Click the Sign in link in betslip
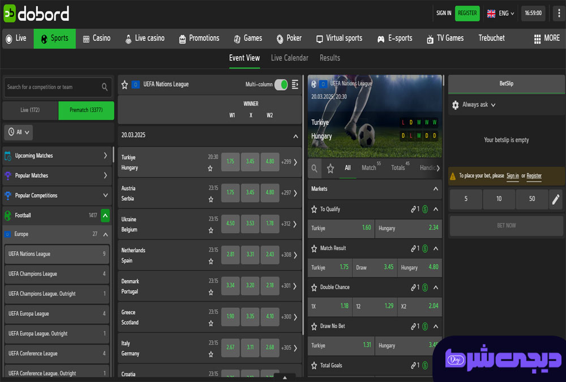Viewport: 566px width, 382px height. 512,176
